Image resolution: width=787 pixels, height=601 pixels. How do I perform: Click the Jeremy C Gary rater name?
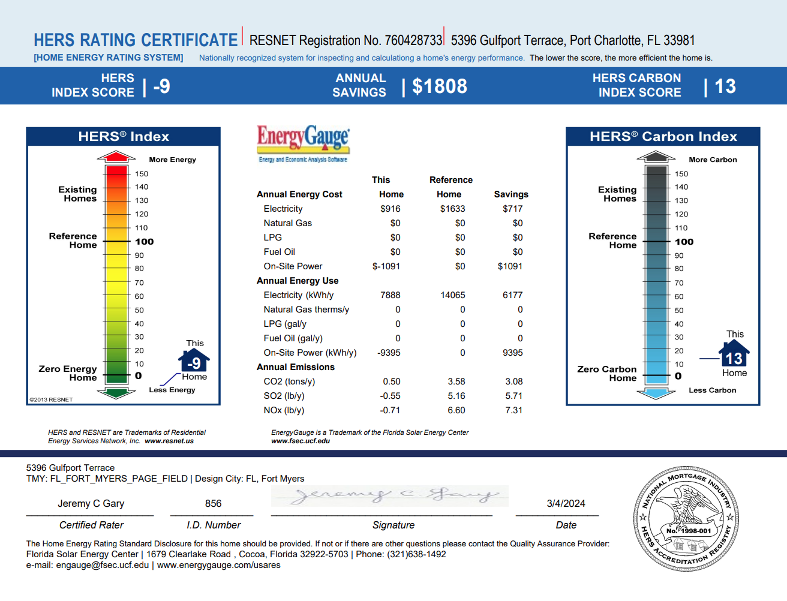(x=91, y=504)
